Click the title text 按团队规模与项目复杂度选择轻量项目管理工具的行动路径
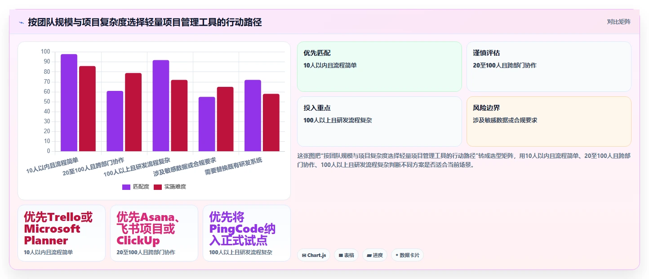This screenshot has height=279, width=649. click(145, 22)
